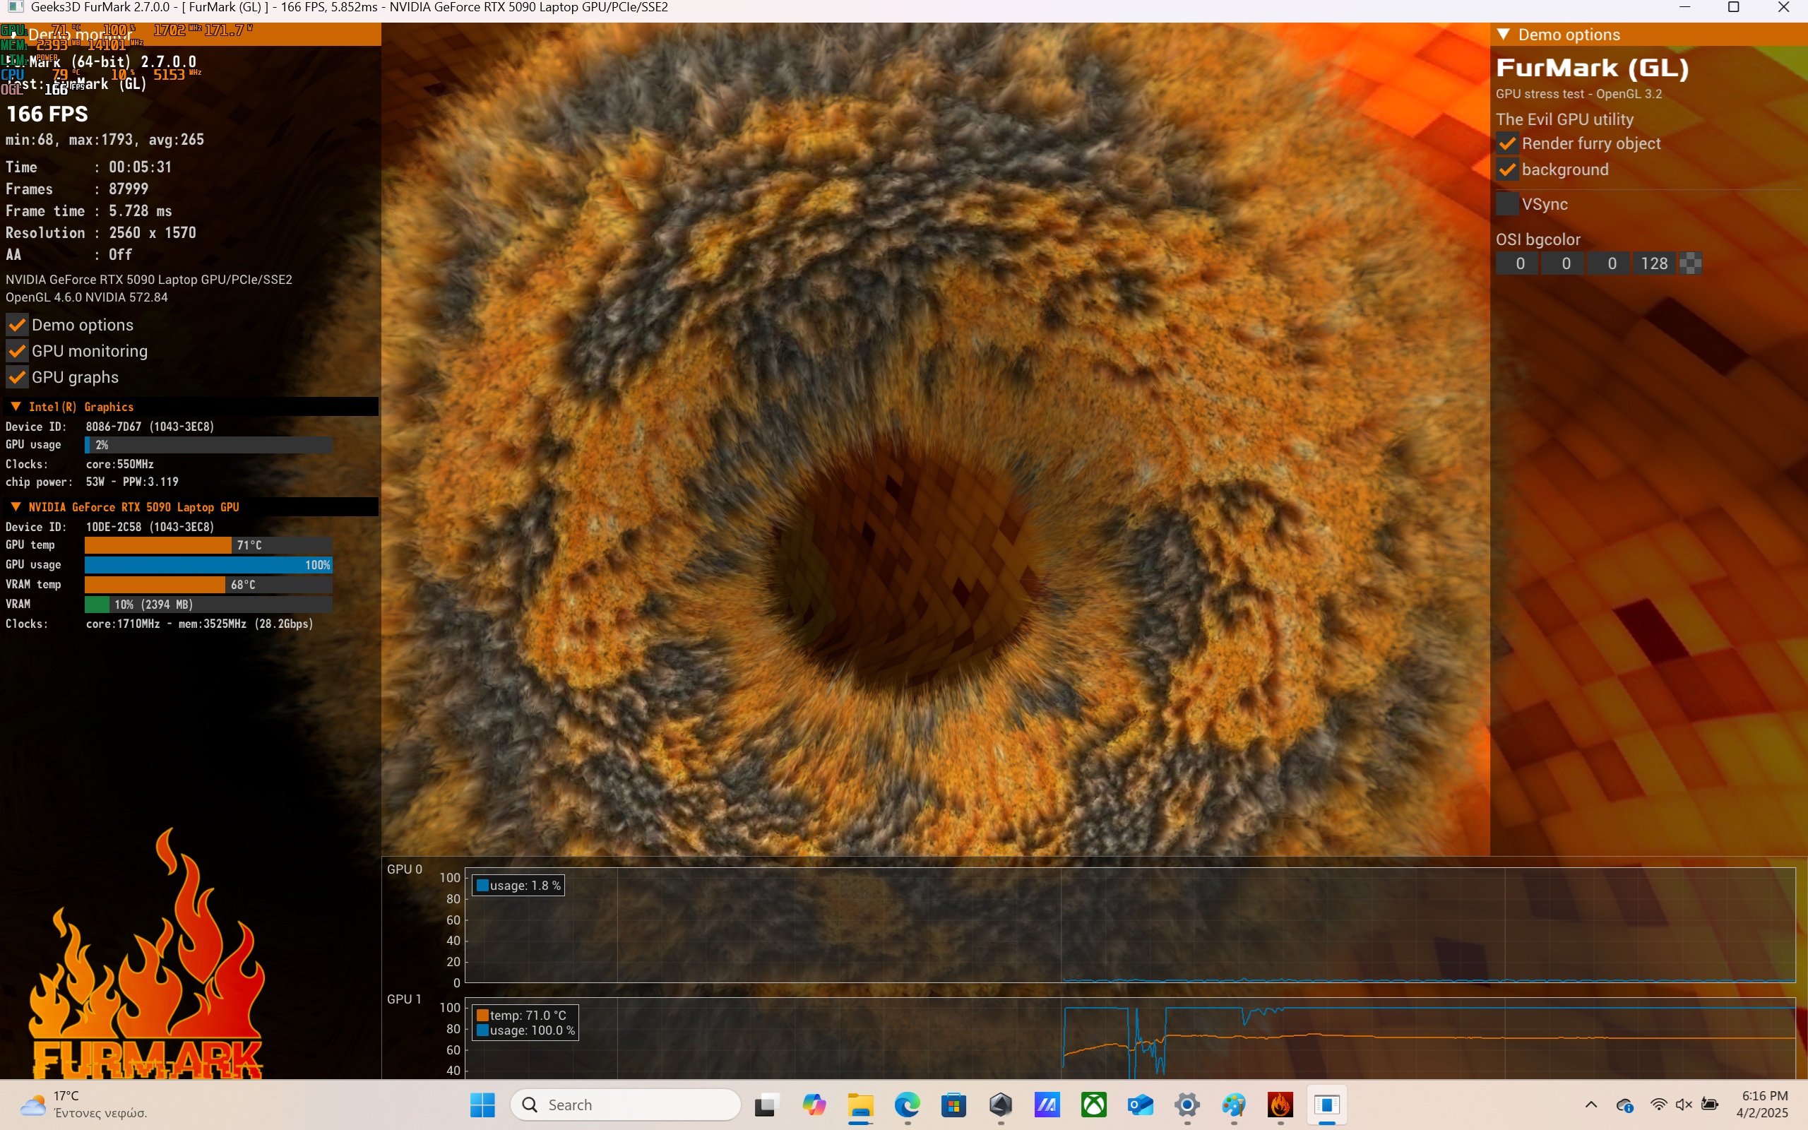Click the taskbar Search box

[626, 1105]
